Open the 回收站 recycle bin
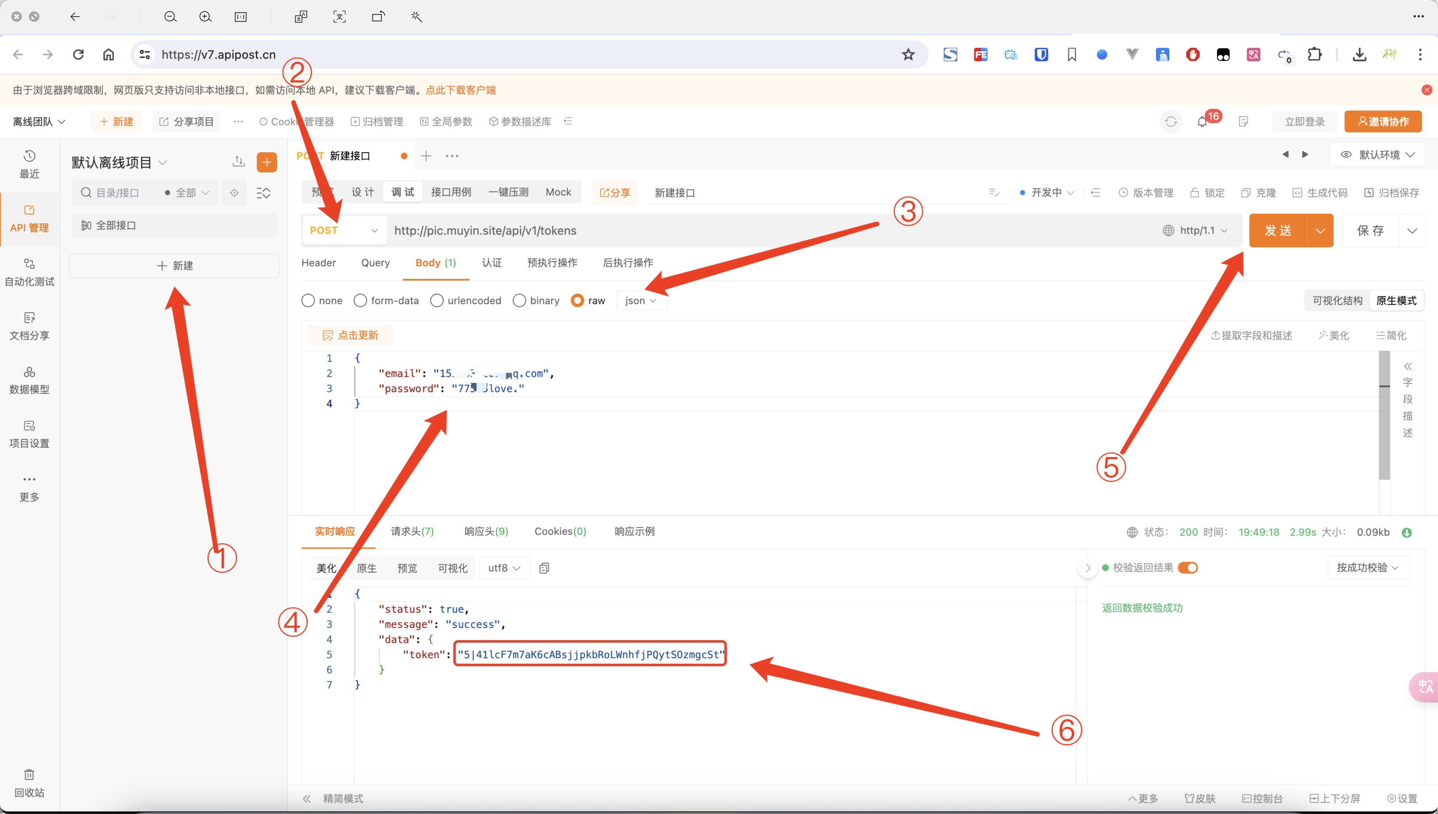The width and height of the screenshot is (1438, 814). [29, 782]
